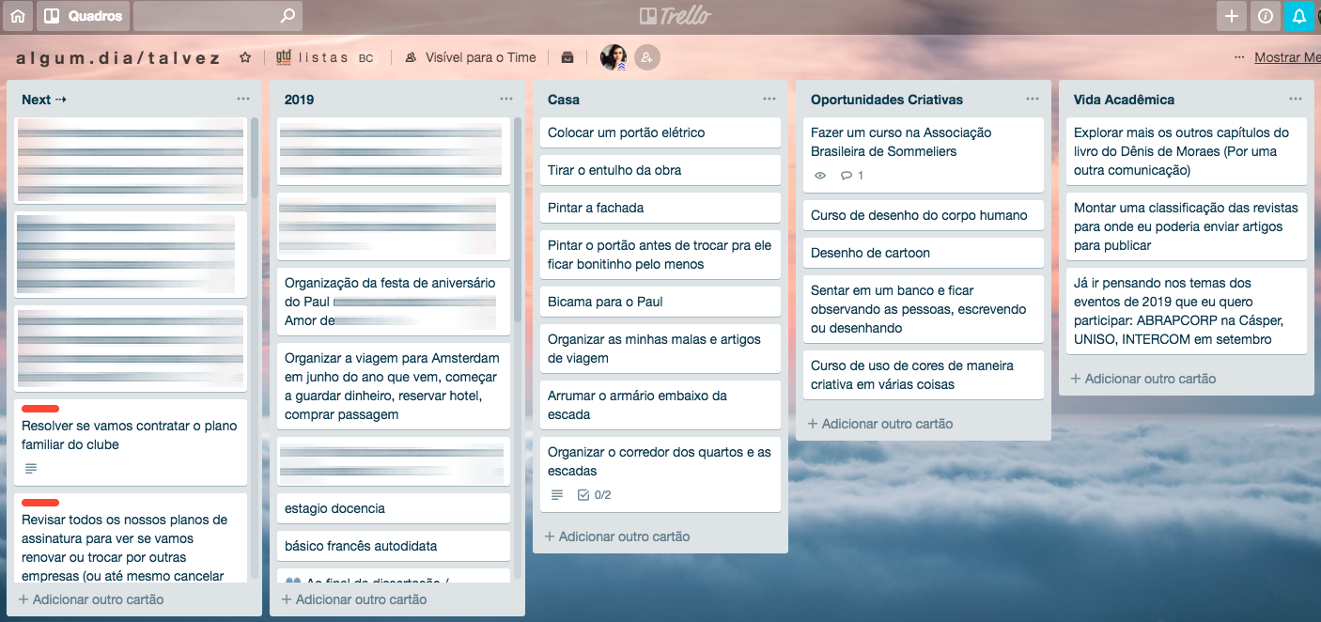Open the Trello home view
Screen dimensions: 1321x622
[17, 15]
